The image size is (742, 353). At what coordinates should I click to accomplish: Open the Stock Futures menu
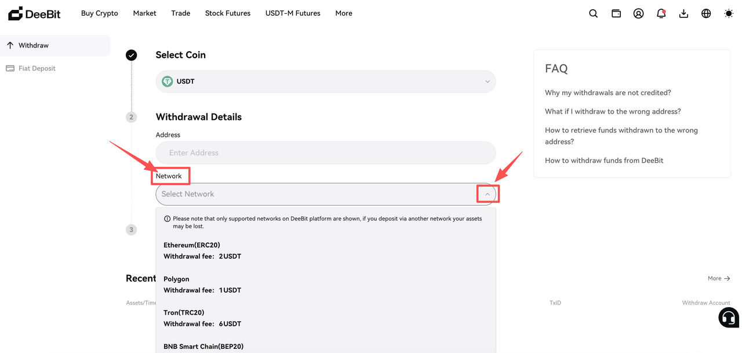coord(228,13)
